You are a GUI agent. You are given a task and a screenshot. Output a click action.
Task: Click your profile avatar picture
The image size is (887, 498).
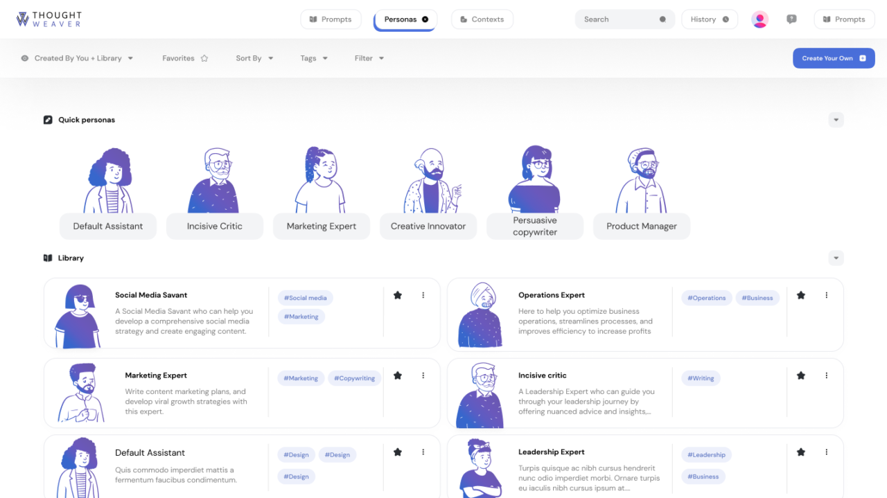759,19
